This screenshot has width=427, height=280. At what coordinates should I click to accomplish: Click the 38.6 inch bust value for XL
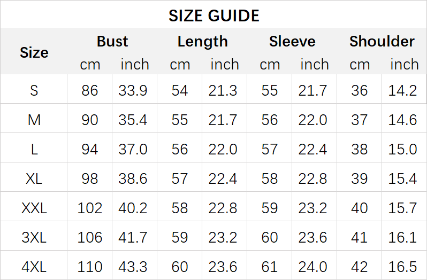[x=133, y=178]
